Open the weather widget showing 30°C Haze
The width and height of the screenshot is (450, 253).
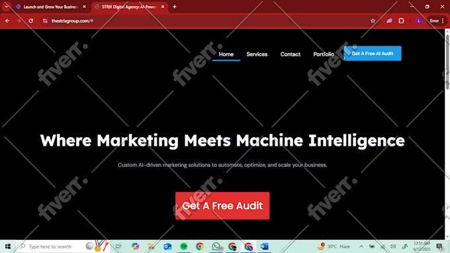[334, 246]
